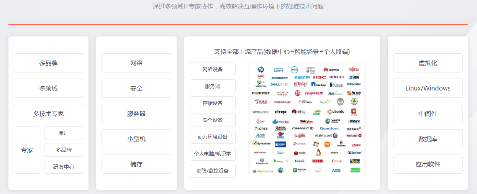Screen dimensions: 477x194
Task: Click the 多技术专家 box
Action: click(48, 113)
